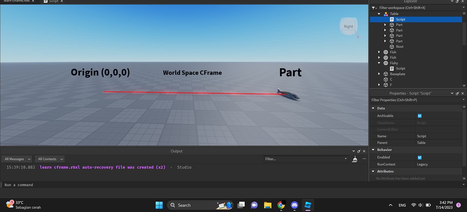Toggle the Archivable checkbox
Viewport: 467px width, 212px height.
(x=419, y=115)
